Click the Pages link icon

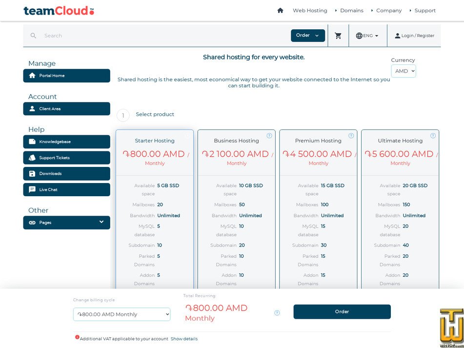(x=32, y=223)
